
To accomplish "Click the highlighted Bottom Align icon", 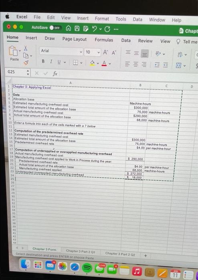I will (145, 53).
